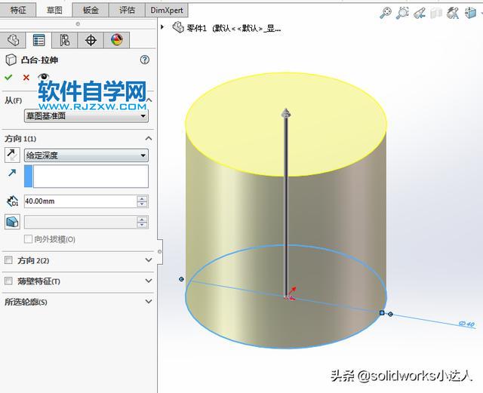The image size is (483, 393).
Task: Switch to the PropertyManager tab icon
Action: click(x=38, y=40)
